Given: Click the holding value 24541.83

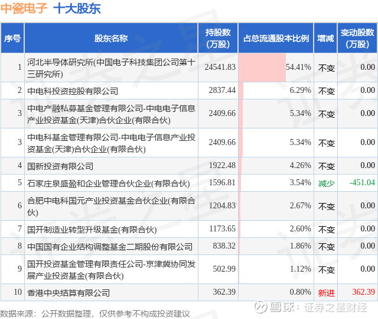Looking at the screenshot, I should [x=220, y=67].
